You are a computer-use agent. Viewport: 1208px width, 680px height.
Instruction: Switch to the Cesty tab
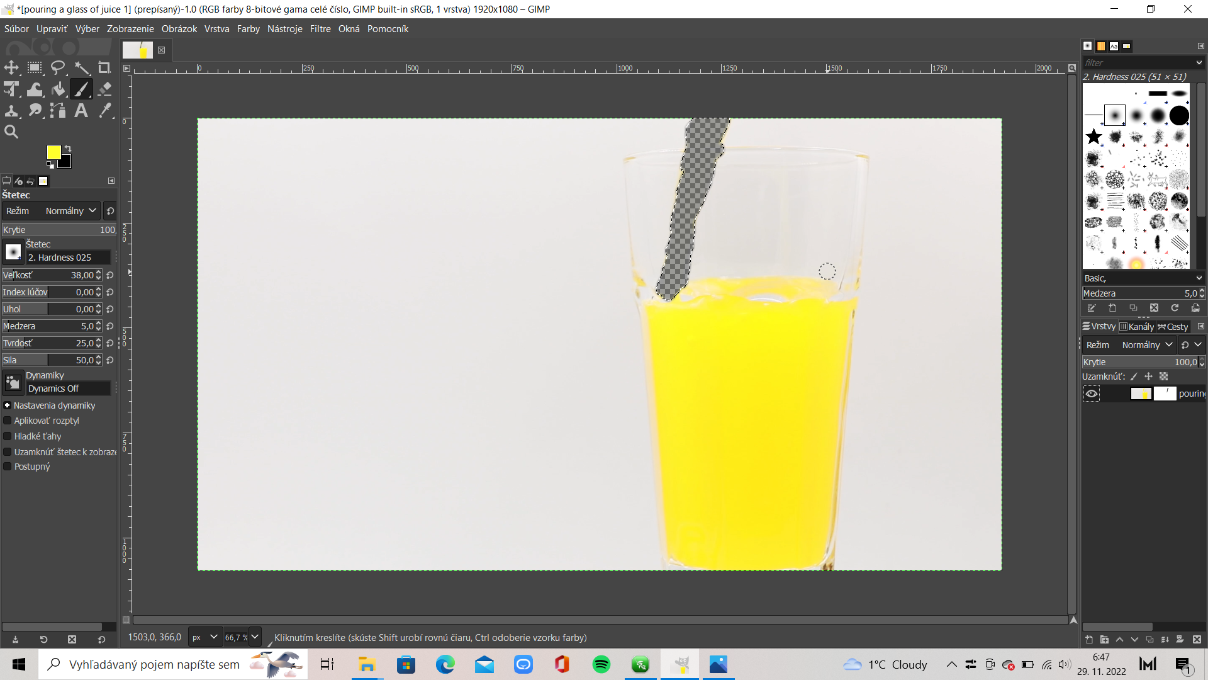(x=1173, y=327)
